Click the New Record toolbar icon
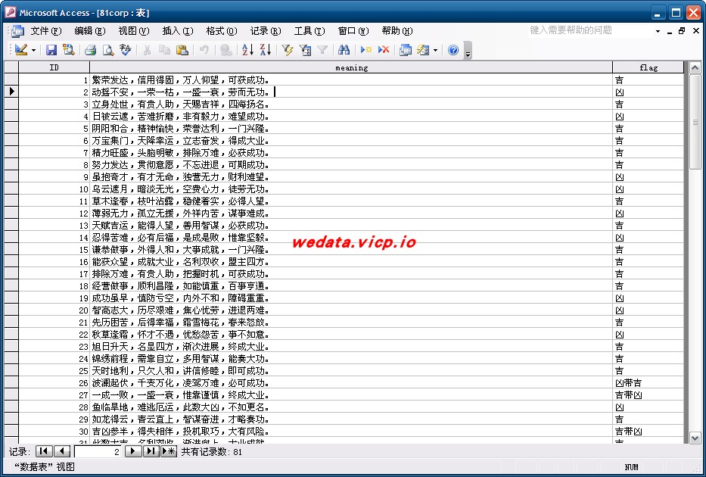The height and width of the screenshot is (477, 706). tap(366, 50)
